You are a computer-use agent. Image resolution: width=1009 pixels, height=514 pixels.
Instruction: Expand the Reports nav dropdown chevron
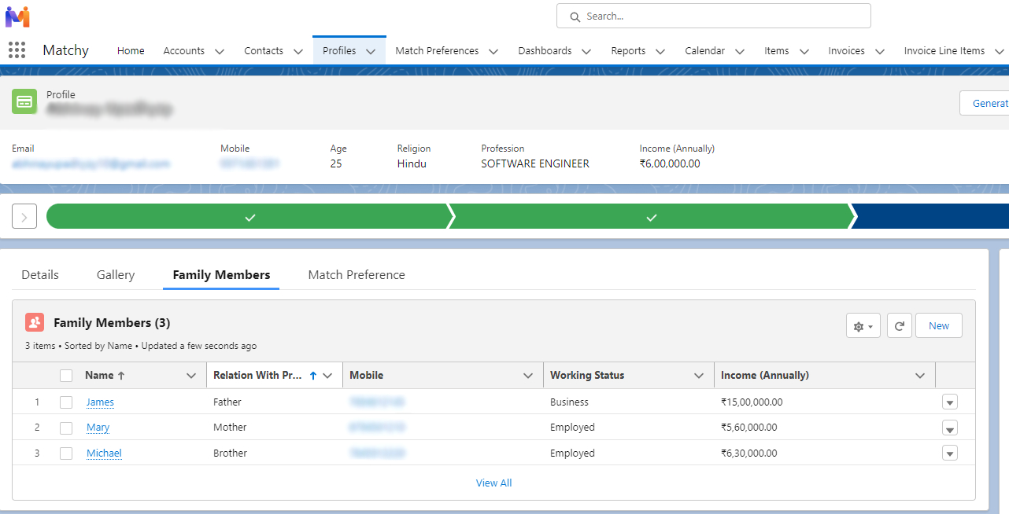[x=660, y=51]
